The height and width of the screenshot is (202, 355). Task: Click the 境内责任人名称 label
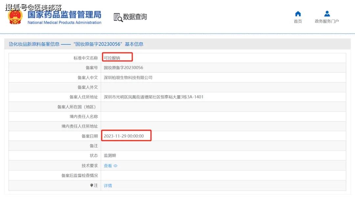[x=83, y=117]
